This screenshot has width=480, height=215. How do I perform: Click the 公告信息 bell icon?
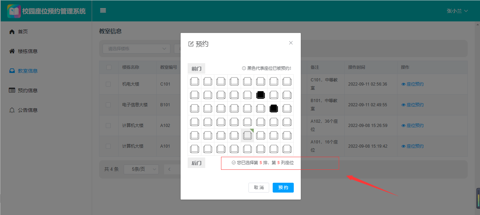12,110
